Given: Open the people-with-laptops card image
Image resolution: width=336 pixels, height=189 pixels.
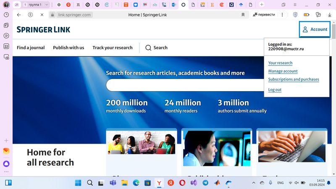Looking at the screenshot, I should [x=142, y=142].
